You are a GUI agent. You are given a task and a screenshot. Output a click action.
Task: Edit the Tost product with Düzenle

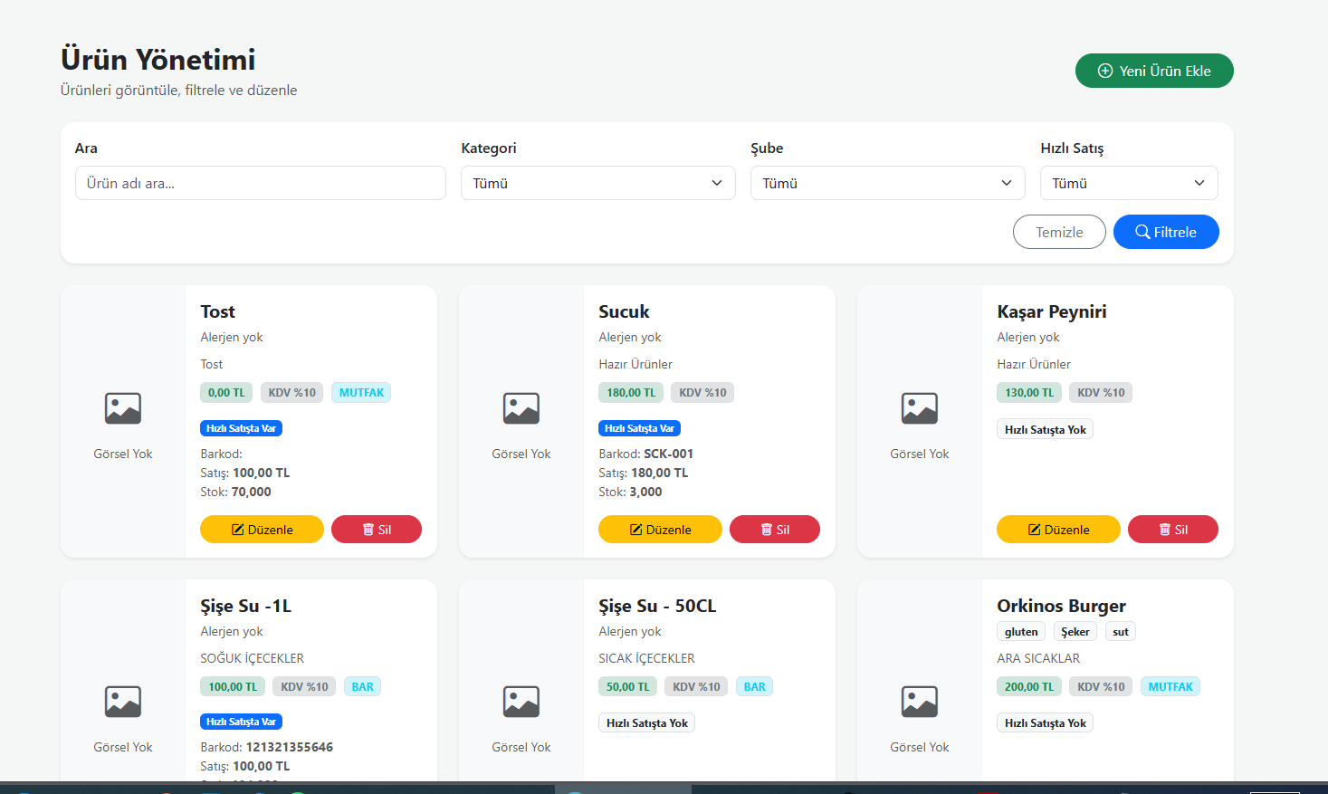(262, 530)
